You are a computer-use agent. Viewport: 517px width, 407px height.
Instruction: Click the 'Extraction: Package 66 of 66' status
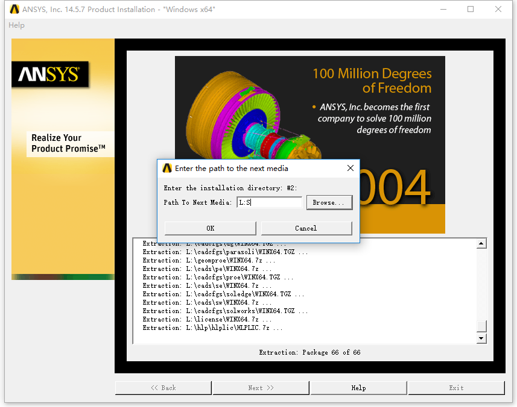pos(309,353)
